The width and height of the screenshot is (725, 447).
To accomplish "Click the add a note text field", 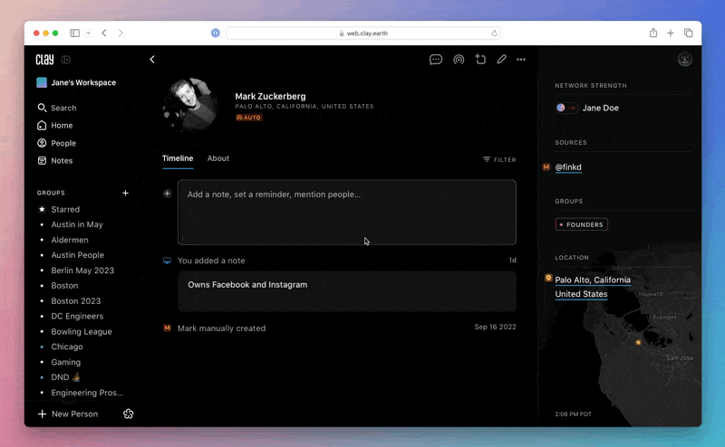I will click(x=347, y=212).
